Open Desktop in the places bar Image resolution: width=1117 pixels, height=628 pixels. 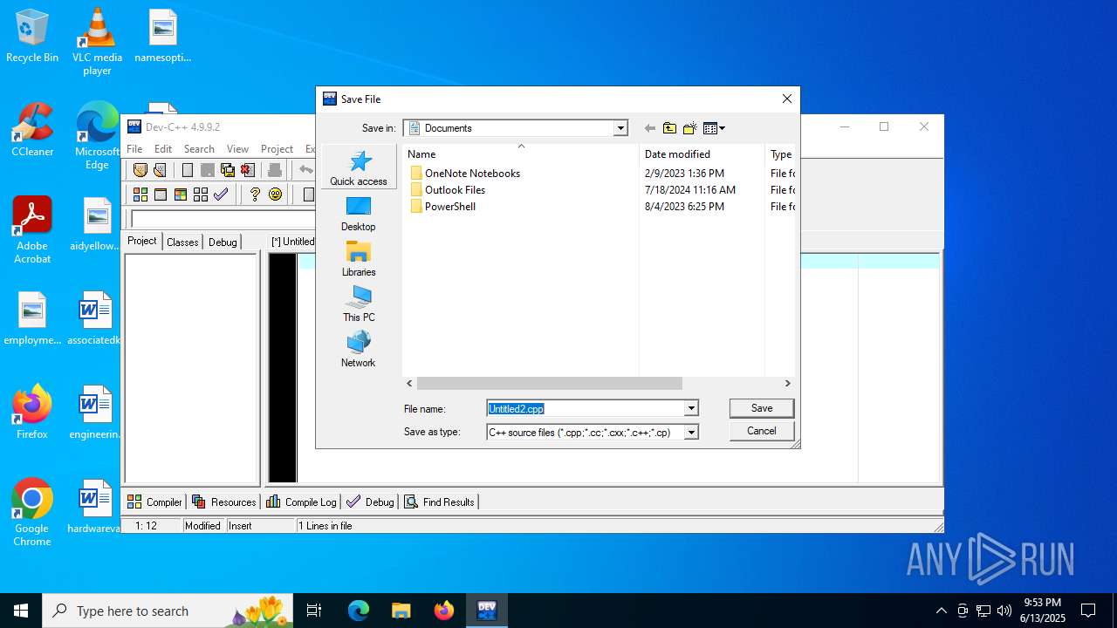tap(359, 214)
